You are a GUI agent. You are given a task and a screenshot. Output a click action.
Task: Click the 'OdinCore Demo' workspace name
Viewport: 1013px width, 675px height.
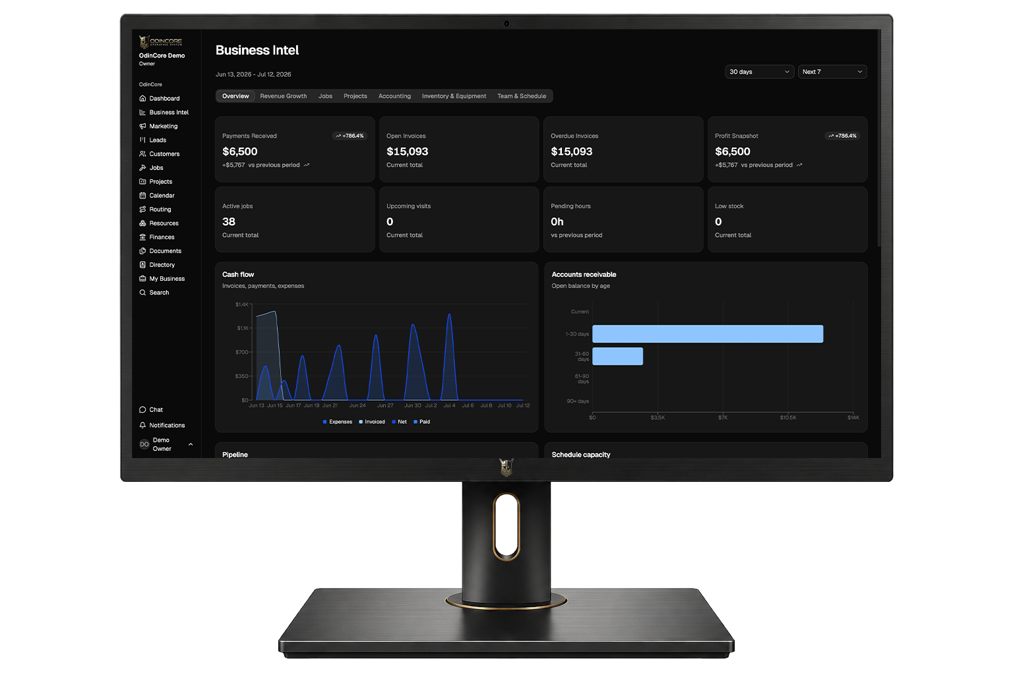point(162,56)
